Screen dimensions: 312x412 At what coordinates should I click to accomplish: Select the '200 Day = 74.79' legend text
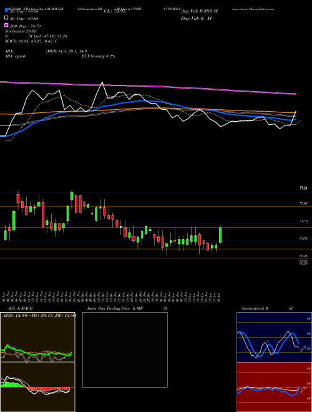(x=26, y=26)
